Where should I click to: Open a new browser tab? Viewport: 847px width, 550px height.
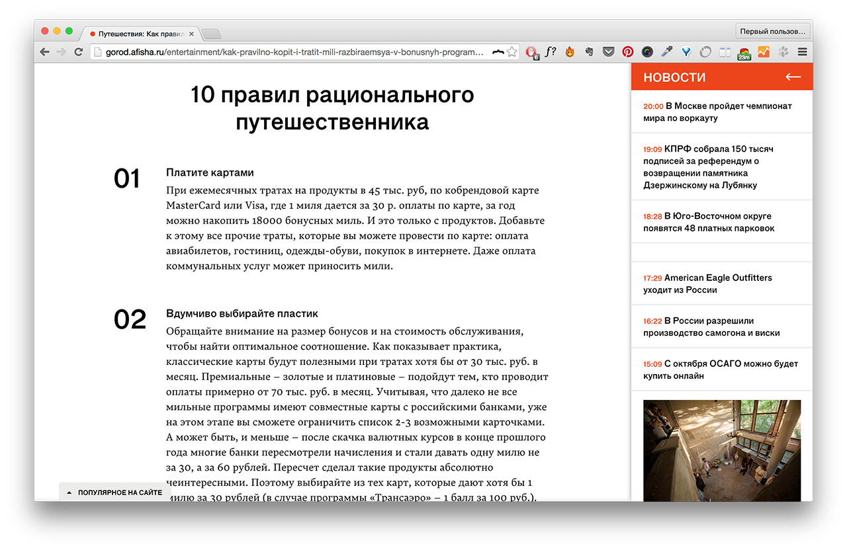[x=211, y=34]
